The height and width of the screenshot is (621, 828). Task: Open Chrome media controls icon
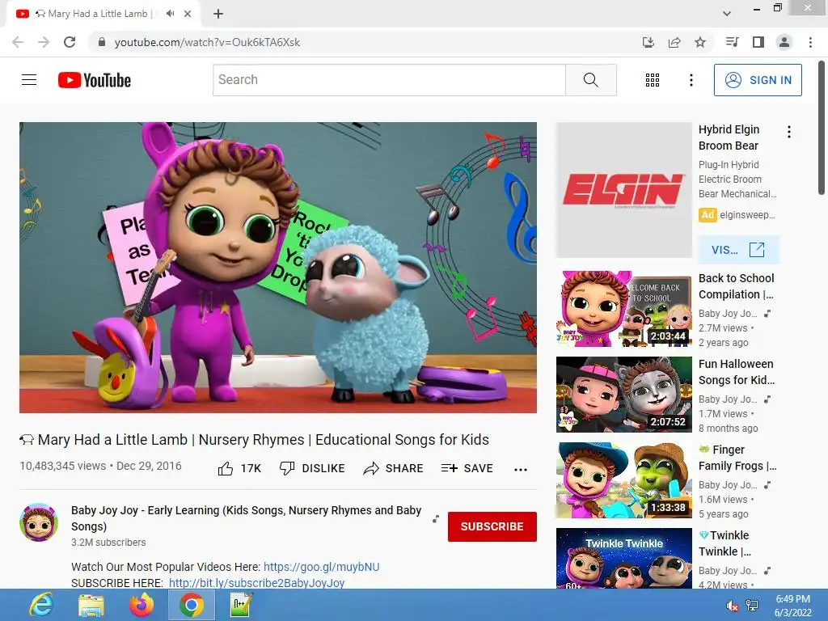732,42
